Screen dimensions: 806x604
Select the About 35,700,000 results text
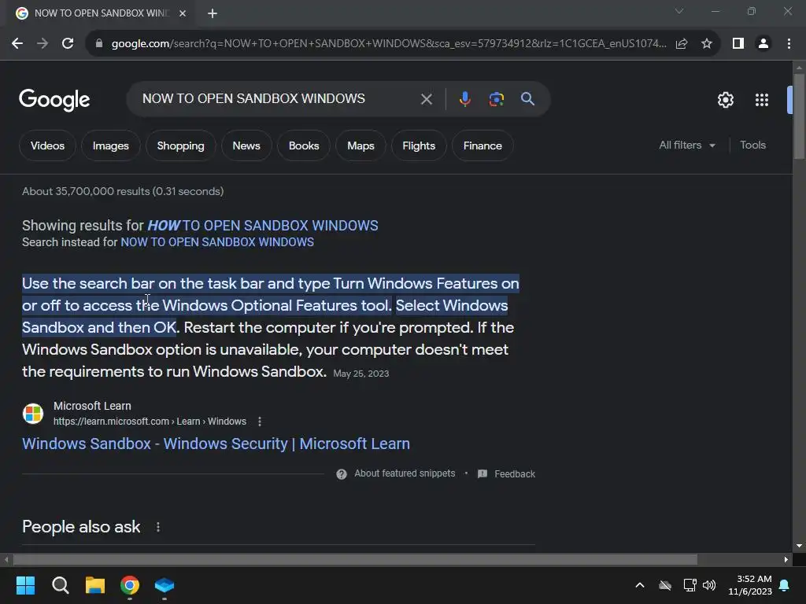point(123,192)
